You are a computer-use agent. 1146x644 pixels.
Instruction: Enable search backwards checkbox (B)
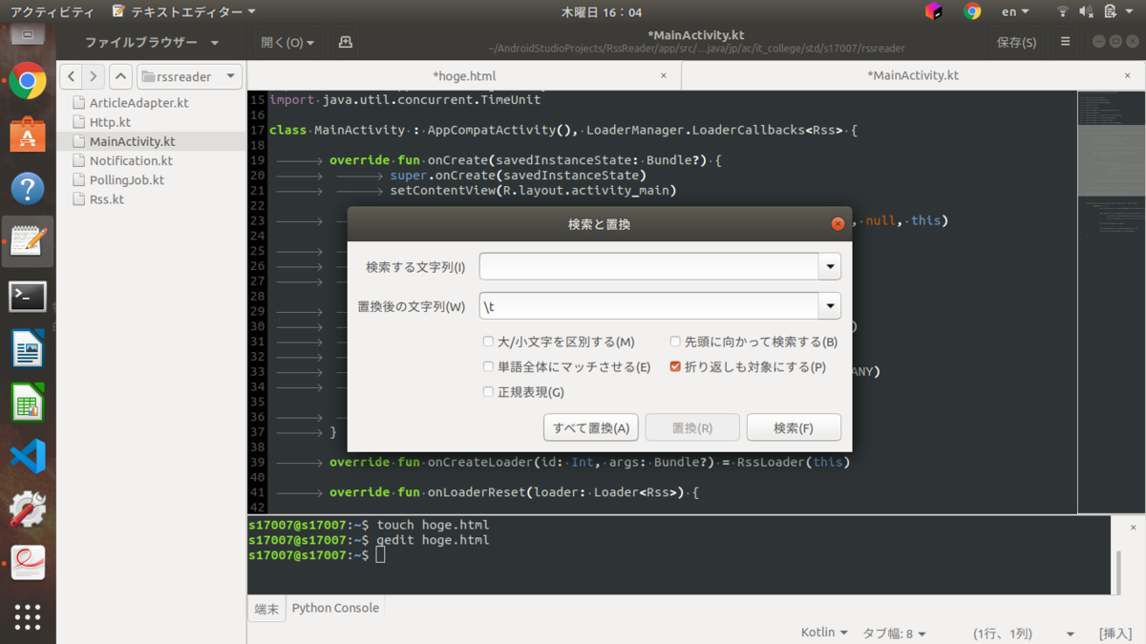[x=675, y=342]
